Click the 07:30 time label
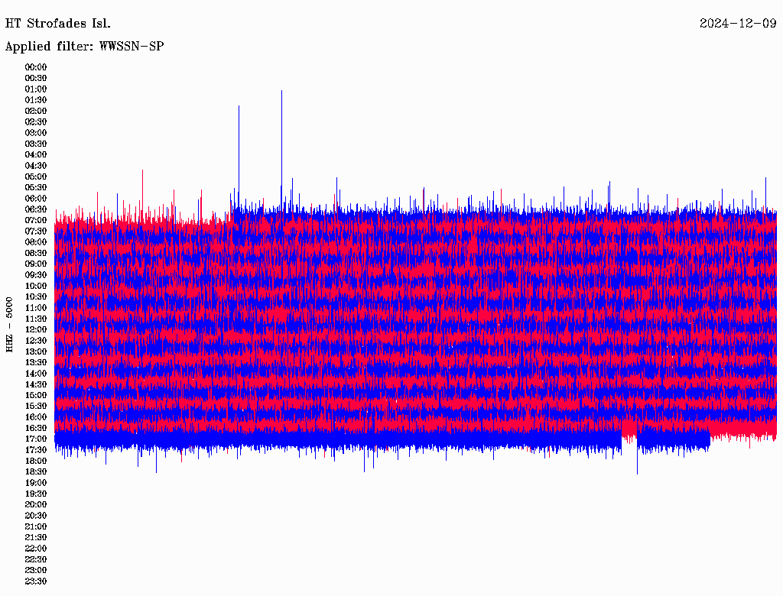This screenshot has height=596, width=783. point(36,231)
